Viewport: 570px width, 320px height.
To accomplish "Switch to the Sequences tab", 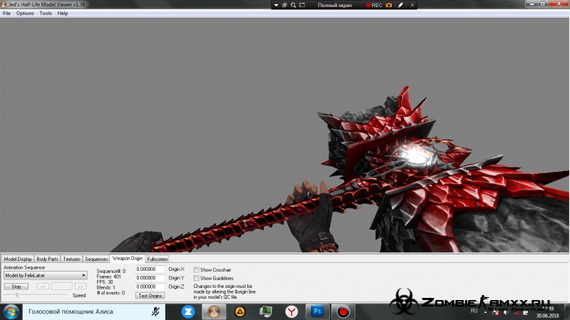I will (x=96, y=259).
